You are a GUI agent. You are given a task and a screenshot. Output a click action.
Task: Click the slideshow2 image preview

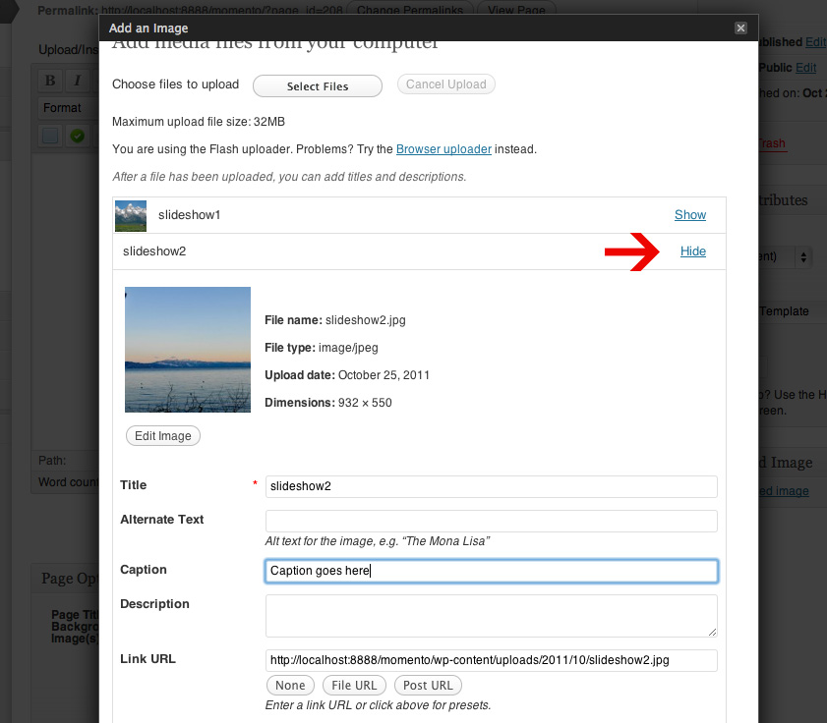click(x=188, y=350)
